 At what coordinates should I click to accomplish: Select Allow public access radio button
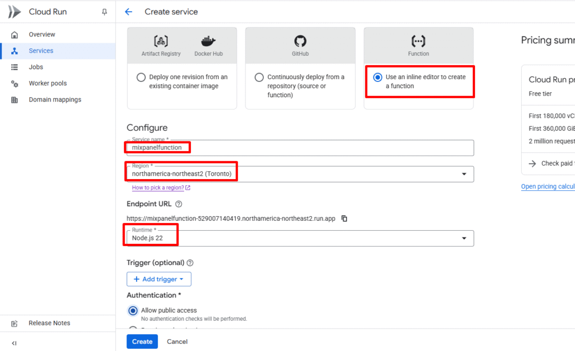pos(133,311)
